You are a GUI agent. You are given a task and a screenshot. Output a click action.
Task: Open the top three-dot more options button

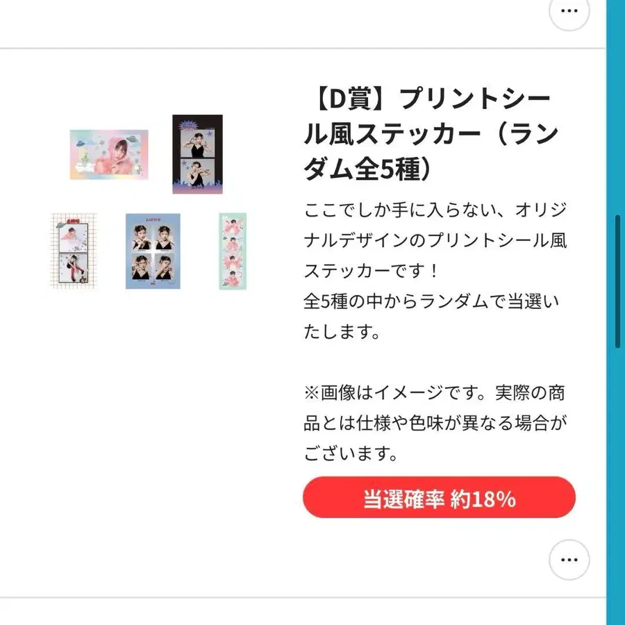point(569,11)
